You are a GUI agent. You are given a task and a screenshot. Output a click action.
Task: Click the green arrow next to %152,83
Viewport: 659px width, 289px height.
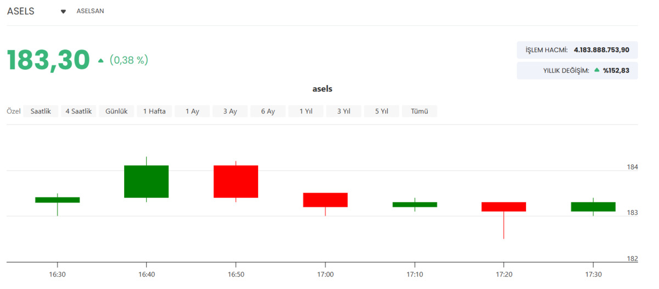[x=597, y=70]
